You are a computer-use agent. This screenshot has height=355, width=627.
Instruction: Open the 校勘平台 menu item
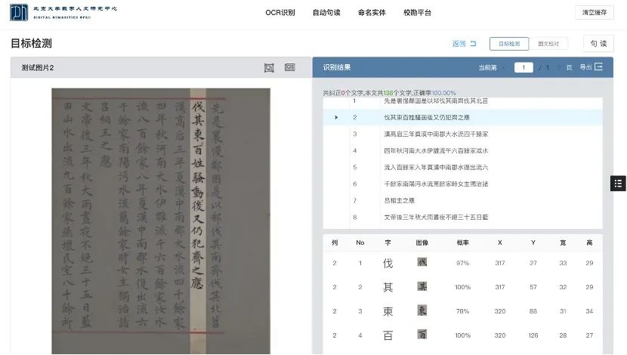(417, 13)
